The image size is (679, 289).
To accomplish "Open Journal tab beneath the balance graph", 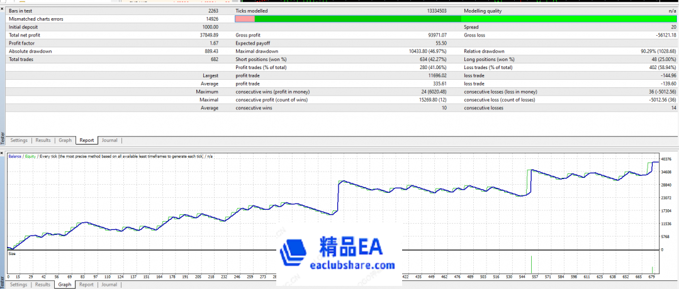I will 109,285.
